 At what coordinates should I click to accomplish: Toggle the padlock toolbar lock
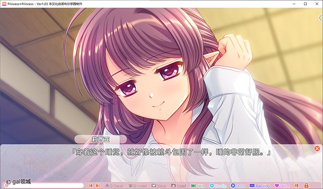pos(306,186)
